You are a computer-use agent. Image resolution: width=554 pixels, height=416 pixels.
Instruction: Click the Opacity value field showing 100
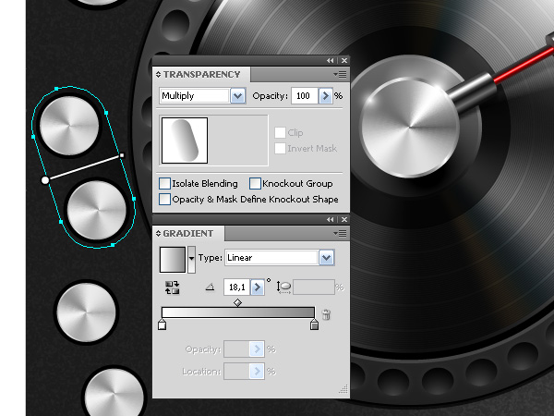[304, 96]
